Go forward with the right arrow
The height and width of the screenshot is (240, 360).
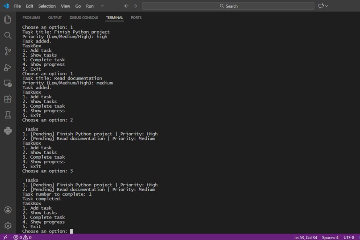135,6
